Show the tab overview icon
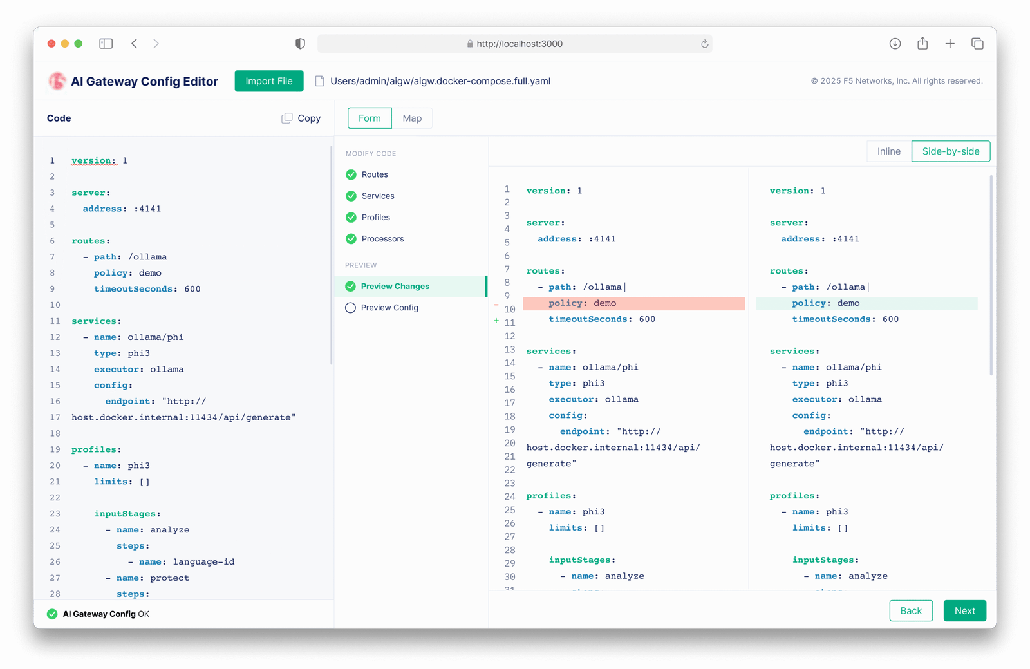Image resolution: width=1030 pixels, height=669 pixels. pyautogui.click(x=977, y=44)
